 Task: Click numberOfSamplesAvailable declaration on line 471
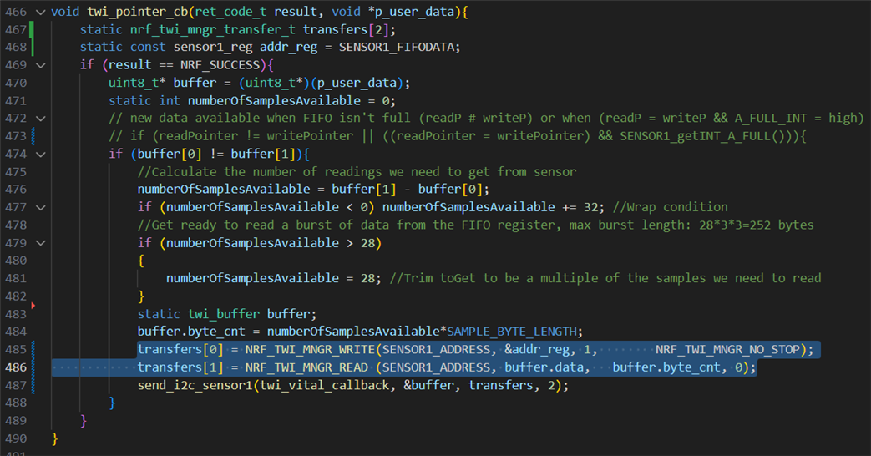[x=274, y=100]
